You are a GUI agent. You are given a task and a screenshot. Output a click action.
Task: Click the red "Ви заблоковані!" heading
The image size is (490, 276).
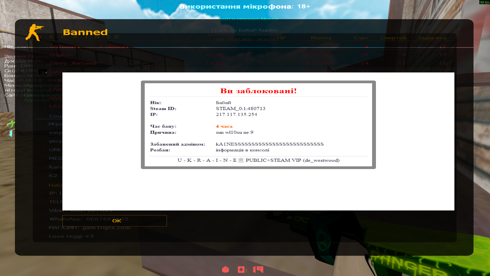point(258,91)
